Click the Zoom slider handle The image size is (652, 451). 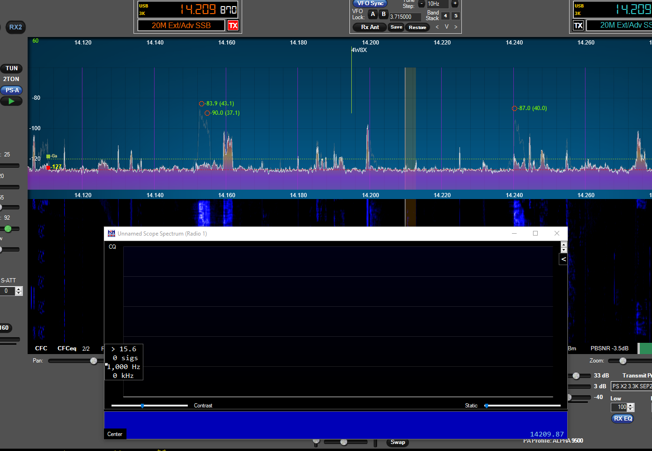pyautogui.click(x=623, y=361)
